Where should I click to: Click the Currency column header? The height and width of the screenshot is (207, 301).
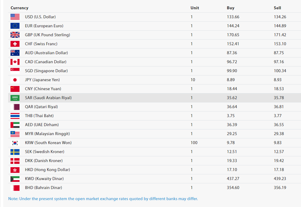[20, 8]
